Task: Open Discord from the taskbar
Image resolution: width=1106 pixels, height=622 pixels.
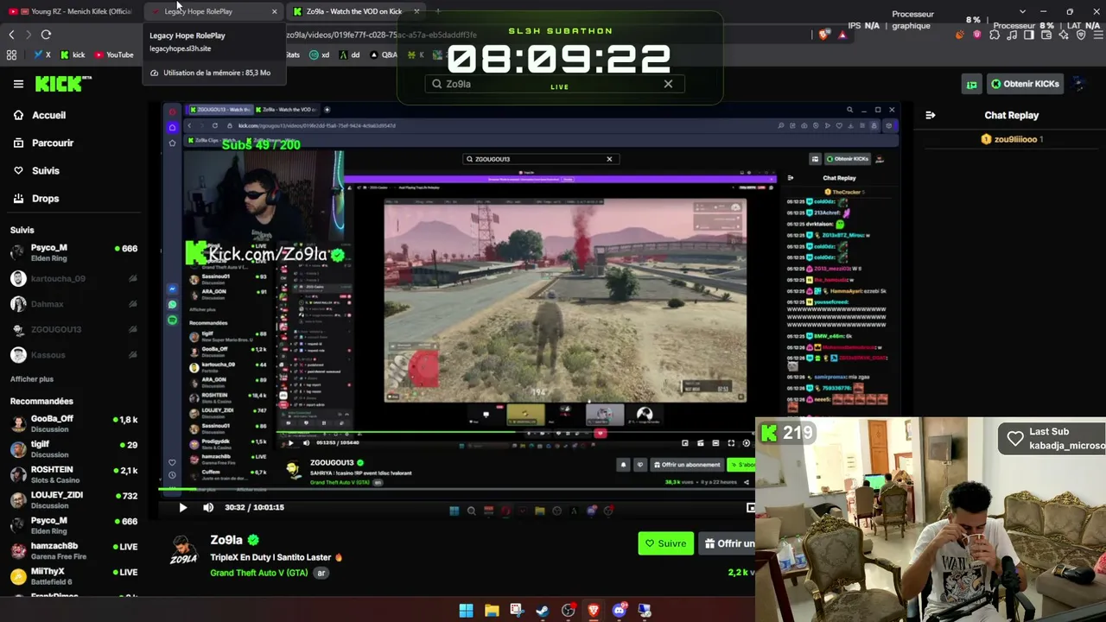Action: click(619, 611)
